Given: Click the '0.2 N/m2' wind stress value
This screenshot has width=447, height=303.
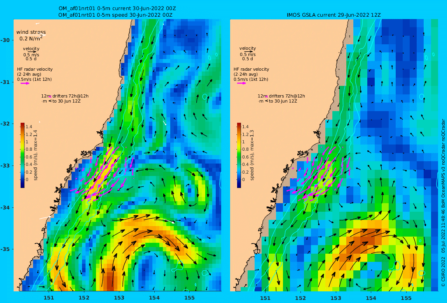Looking at the screenshot, I should 31,38.
